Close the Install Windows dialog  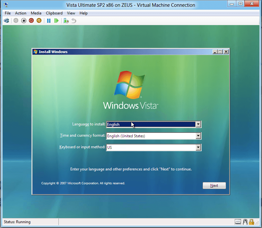coord(226,52)
